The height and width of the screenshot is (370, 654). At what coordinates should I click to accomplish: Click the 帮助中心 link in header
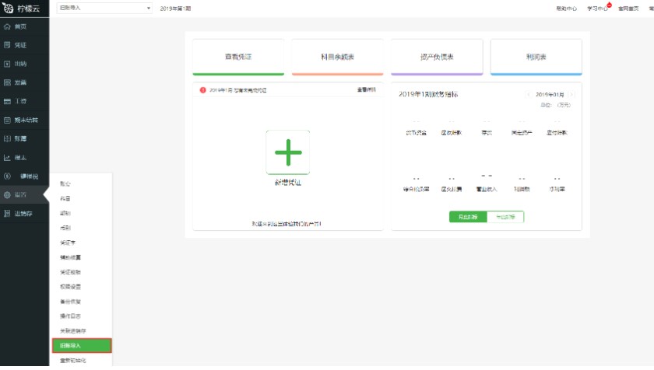(567, 9)
